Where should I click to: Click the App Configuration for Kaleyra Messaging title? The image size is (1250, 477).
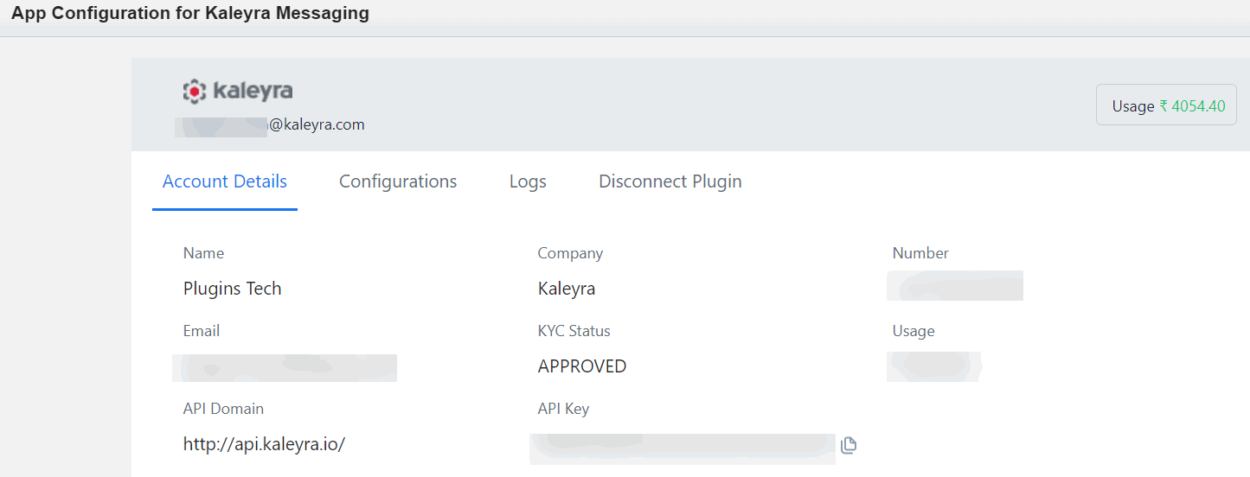190,13
